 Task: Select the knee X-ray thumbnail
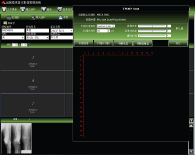tap(16, 138)
